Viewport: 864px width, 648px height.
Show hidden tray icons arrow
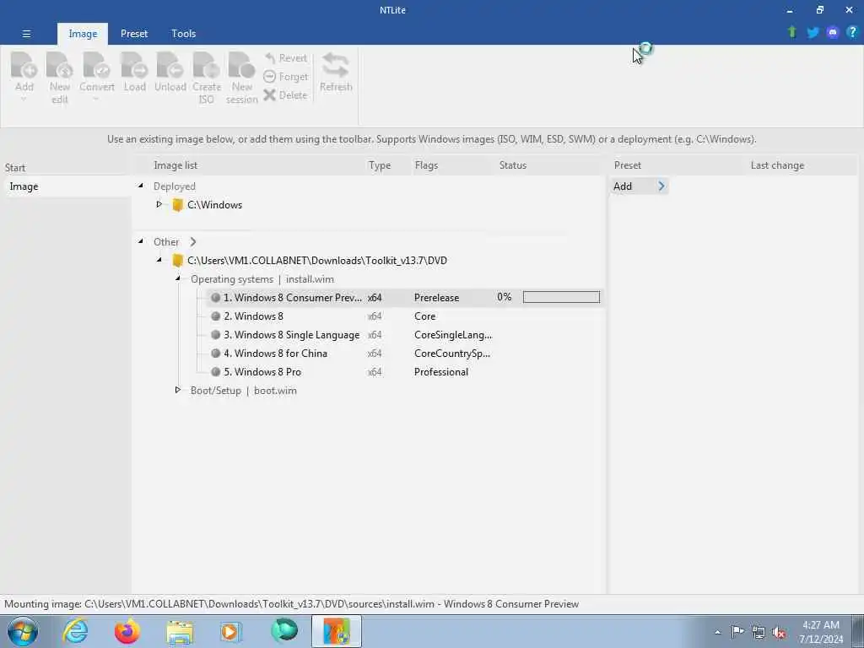click(x=717, y=633)
